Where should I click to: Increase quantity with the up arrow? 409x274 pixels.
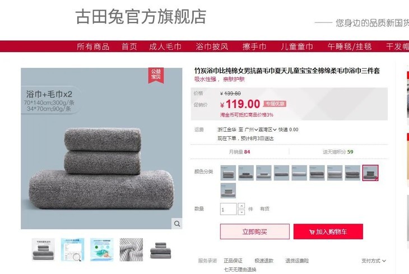(x=241, y=206)
